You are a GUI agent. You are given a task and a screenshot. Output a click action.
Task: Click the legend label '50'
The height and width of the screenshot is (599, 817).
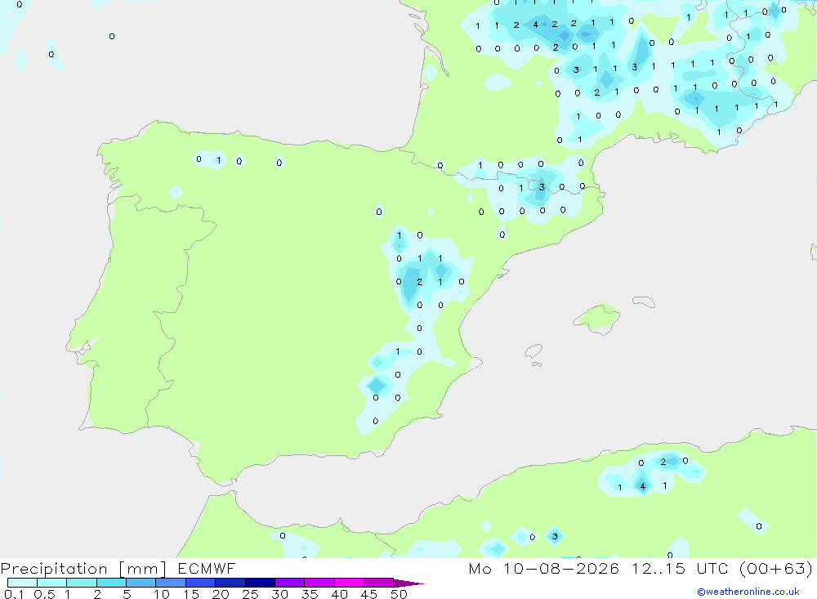(x=399, y=594)
